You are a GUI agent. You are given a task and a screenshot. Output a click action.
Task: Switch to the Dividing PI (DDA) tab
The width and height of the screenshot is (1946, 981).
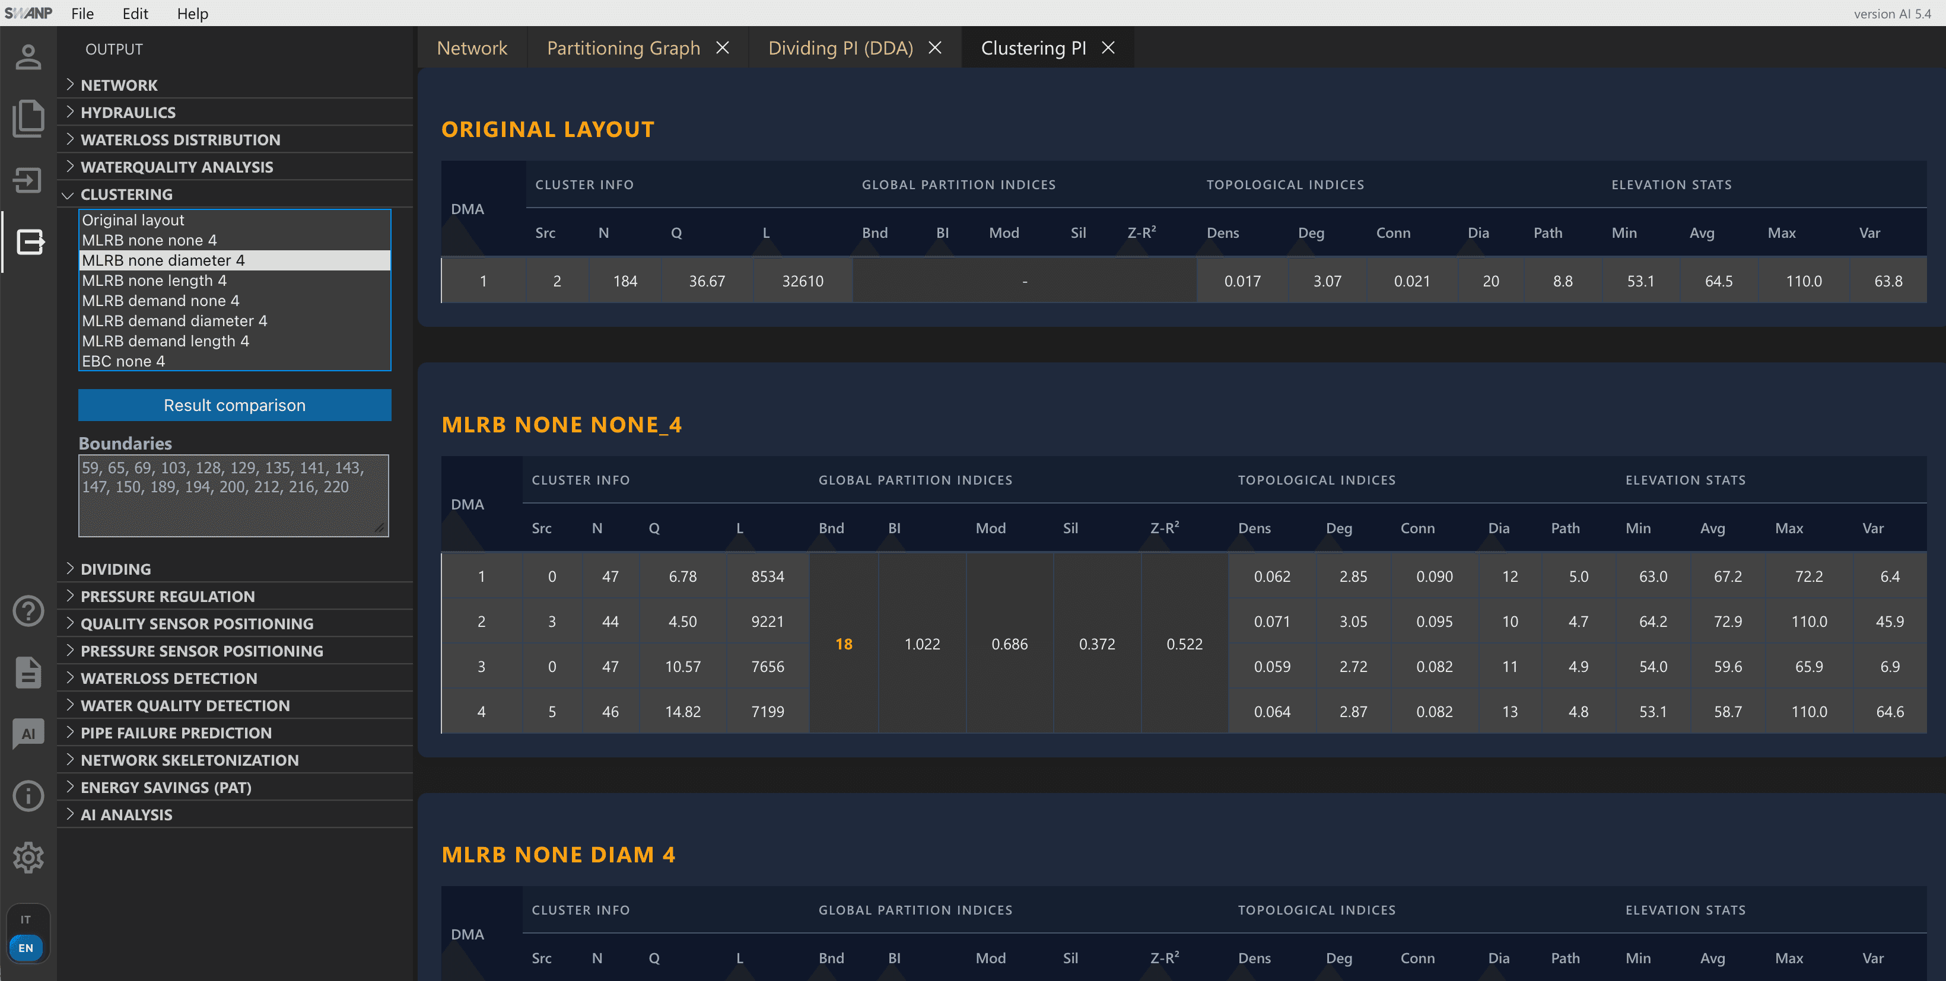pos(840,47)
